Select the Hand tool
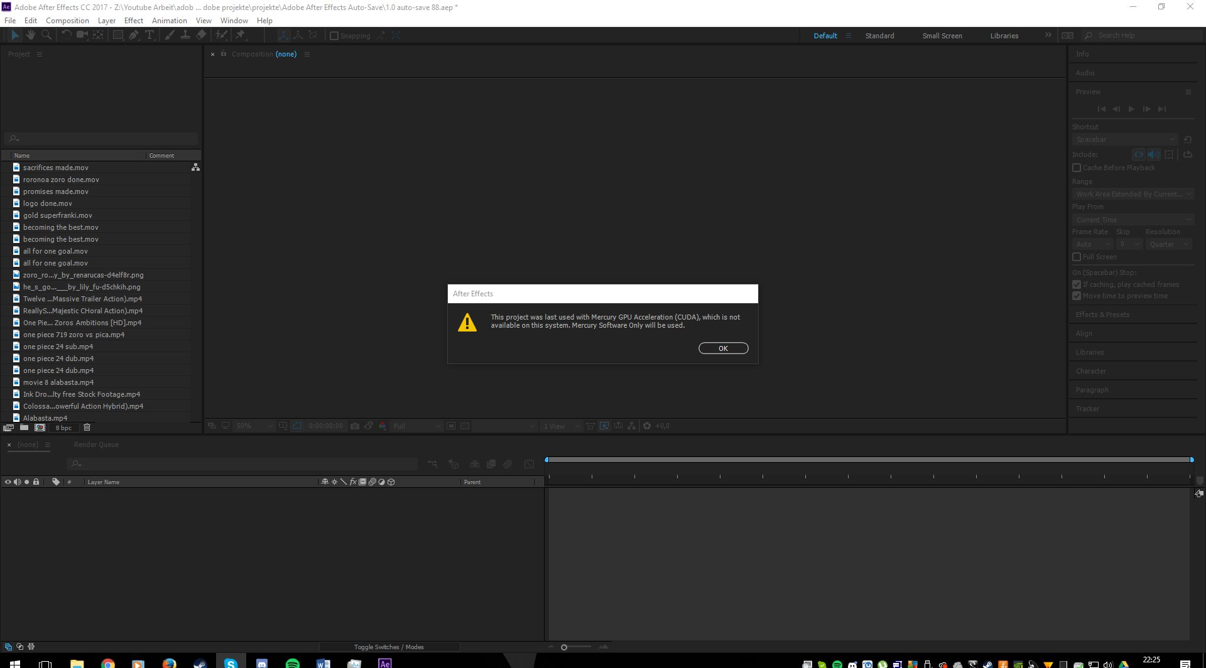Image resolution: width=1206 pixels, height=668 pixels. (30, 35)
